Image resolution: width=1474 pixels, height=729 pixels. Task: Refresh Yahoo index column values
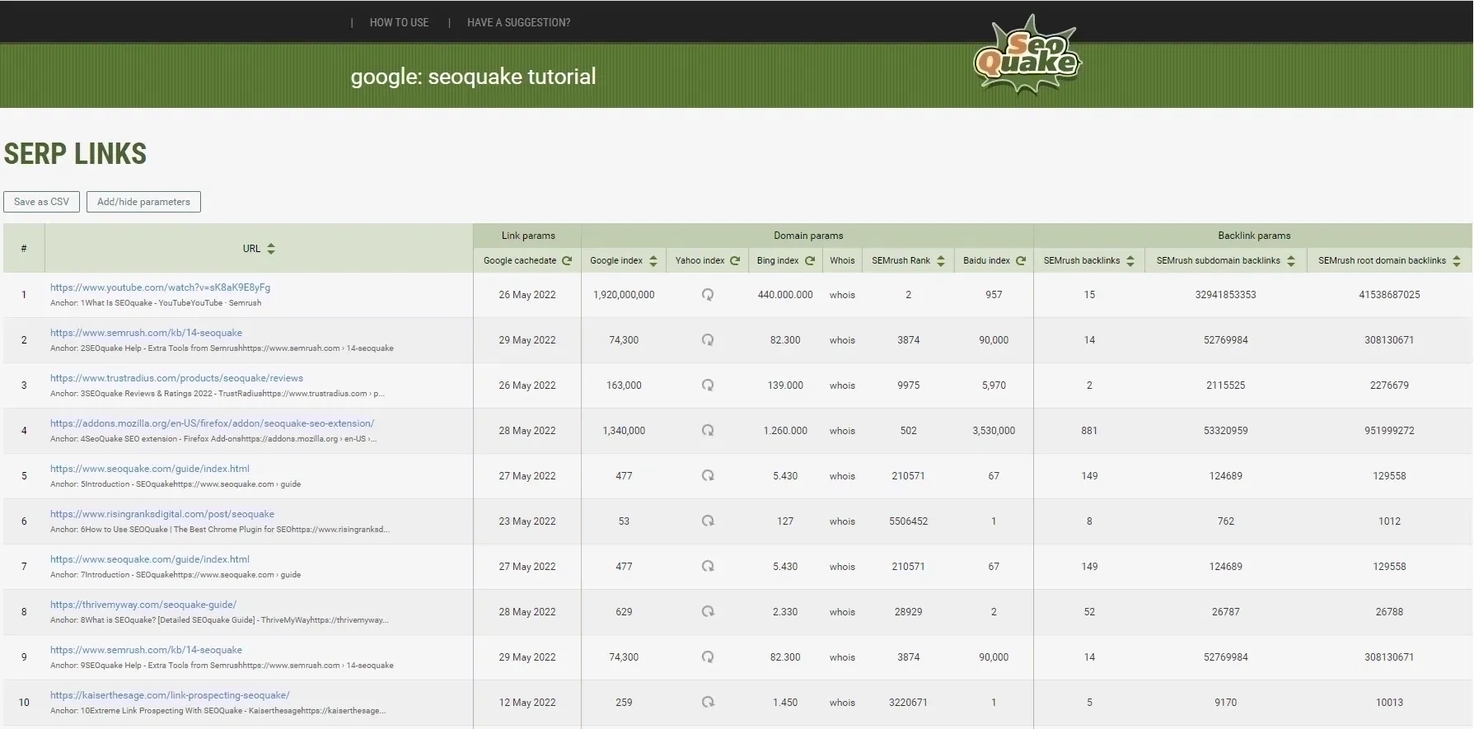point(735,260)
